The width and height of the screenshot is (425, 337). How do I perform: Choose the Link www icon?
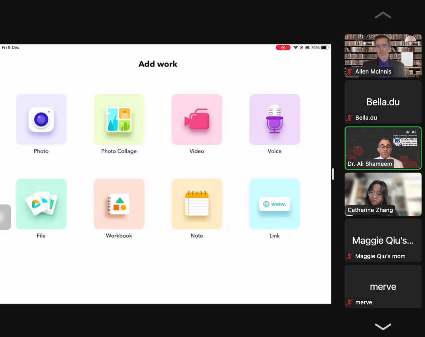[275, 204]
